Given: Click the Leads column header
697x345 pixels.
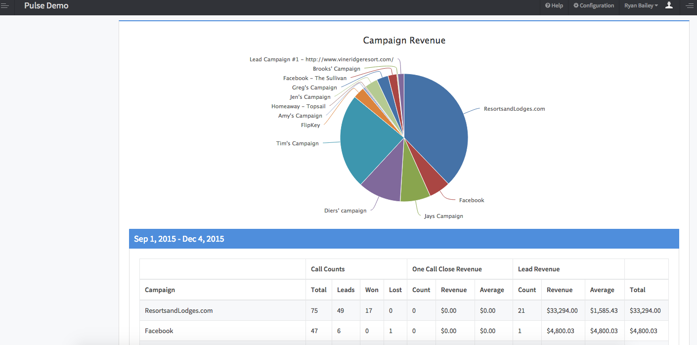Looking at the screenshot, I should point(346,290).
